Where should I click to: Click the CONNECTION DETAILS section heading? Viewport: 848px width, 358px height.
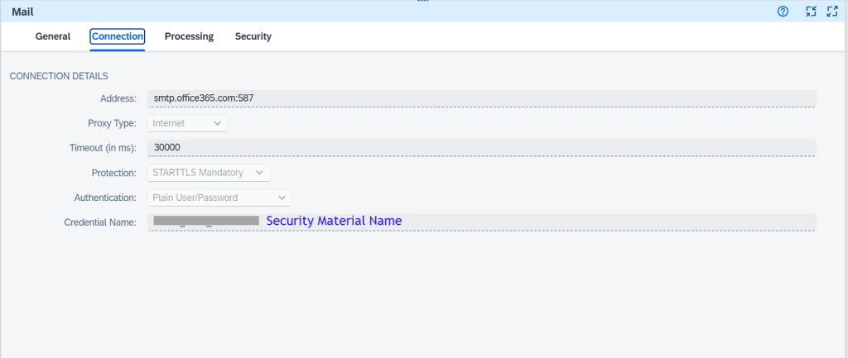(58, 76)
